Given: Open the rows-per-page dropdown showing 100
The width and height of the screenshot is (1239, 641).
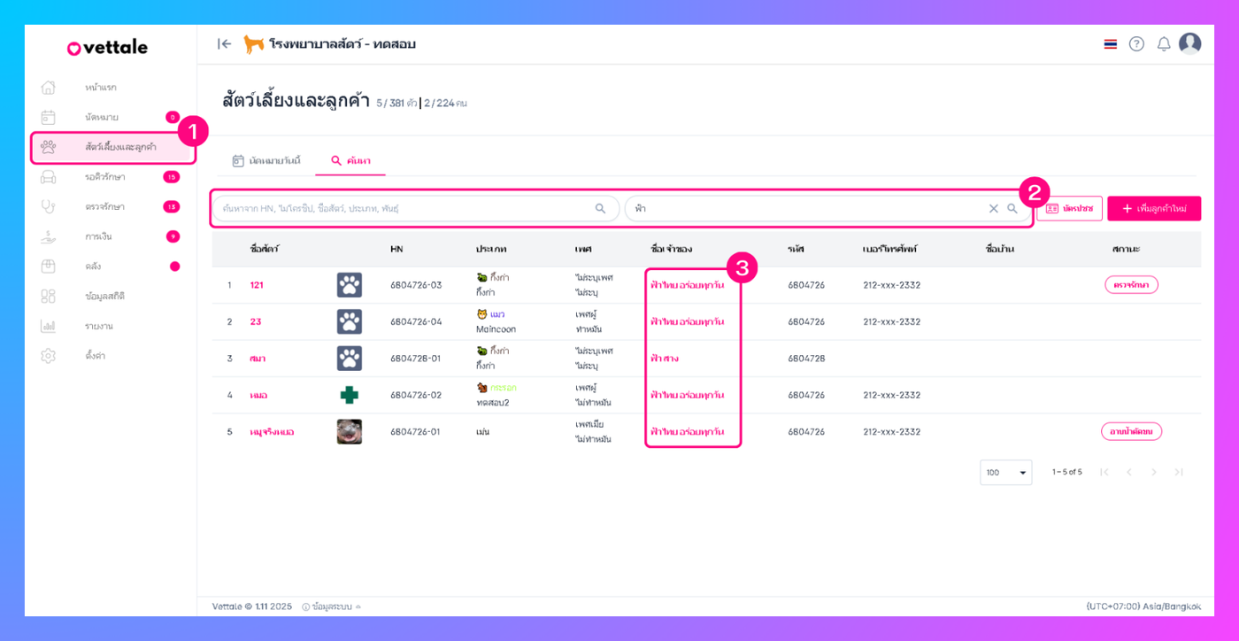Looking at the screenshot, I should (x=1005, y=472).
